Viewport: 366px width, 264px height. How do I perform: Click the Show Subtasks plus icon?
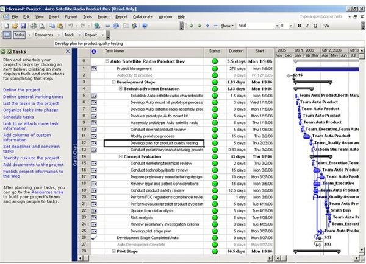click(207, 26)
